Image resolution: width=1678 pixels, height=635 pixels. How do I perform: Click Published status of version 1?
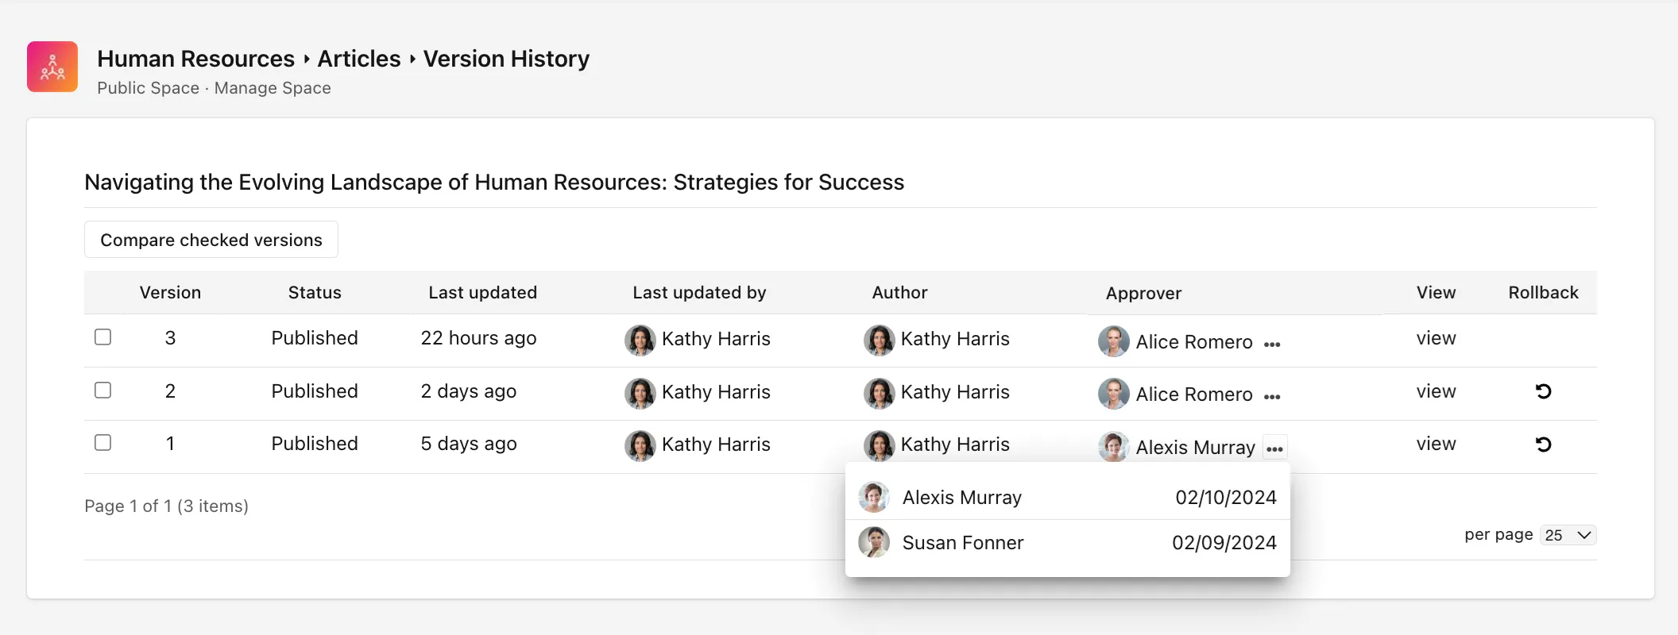pyautogui.click(x=315, y=444)
